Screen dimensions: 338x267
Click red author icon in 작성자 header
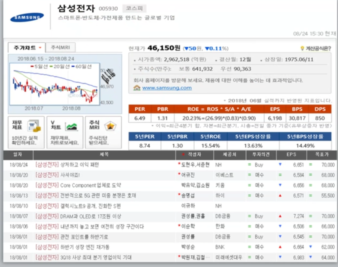[183, 154]
